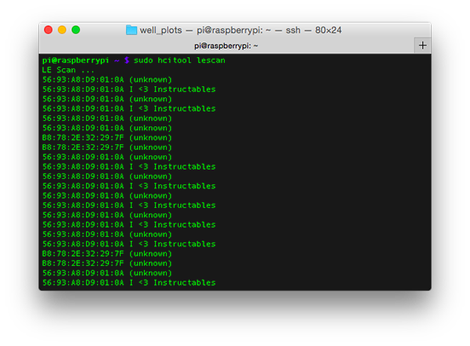Click the new tab plus button
The image size is (470, 346).
pyautogui.click(x=422, y=46)
